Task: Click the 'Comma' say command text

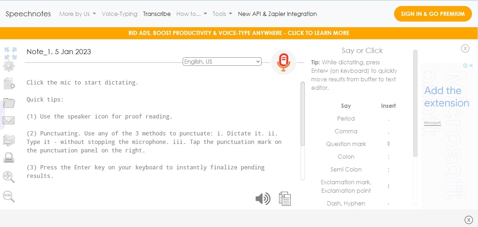Action: coord(346,131)
